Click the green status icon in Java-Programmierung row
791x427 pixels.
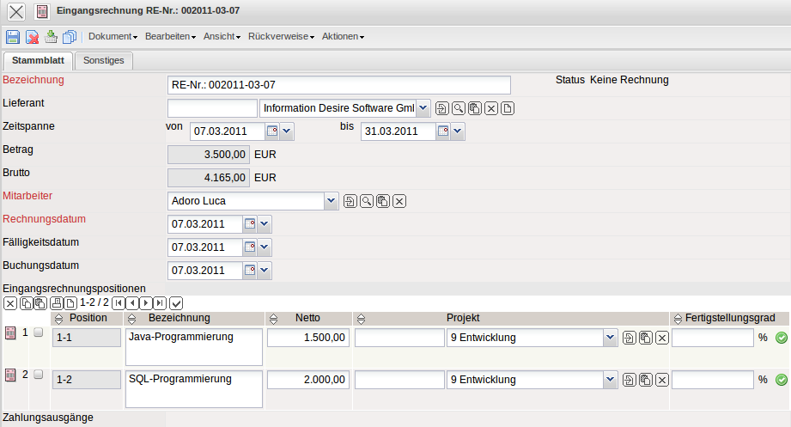point(781,338)
